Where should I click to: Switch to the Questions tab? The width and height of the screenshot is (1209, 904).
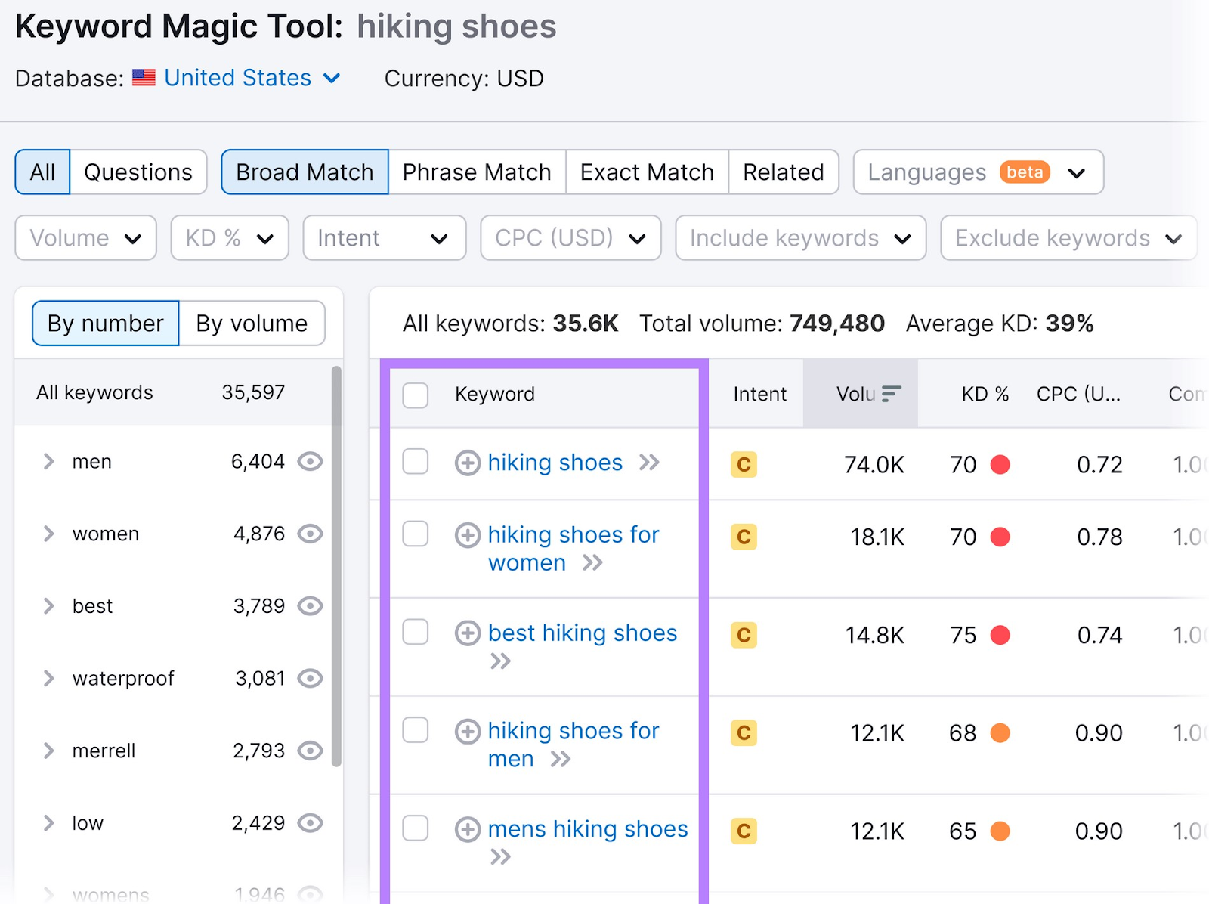click(x=138, y=172)
